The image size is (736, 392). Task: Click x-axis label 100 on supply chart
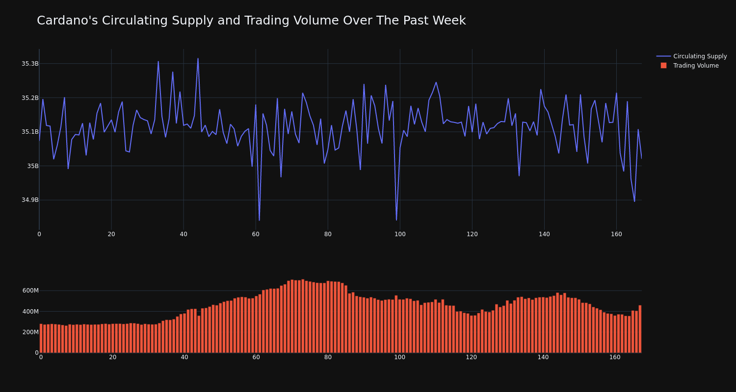coord(400,234)
